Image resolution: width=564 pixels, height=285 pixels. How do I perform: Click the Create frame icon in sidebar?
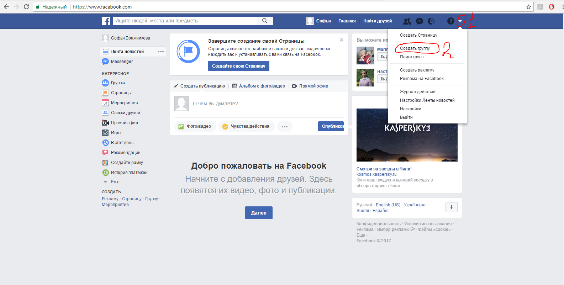coord(105,163)
